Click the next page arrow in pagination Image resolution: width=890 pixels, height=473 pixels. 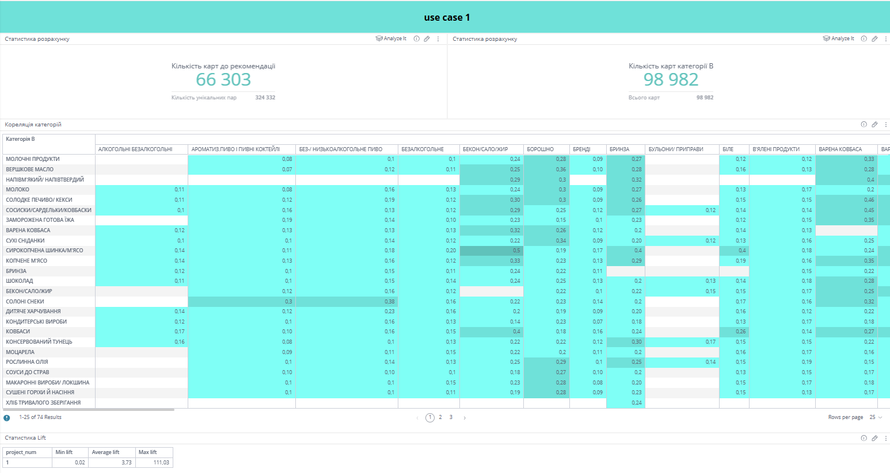coord(465,418)
